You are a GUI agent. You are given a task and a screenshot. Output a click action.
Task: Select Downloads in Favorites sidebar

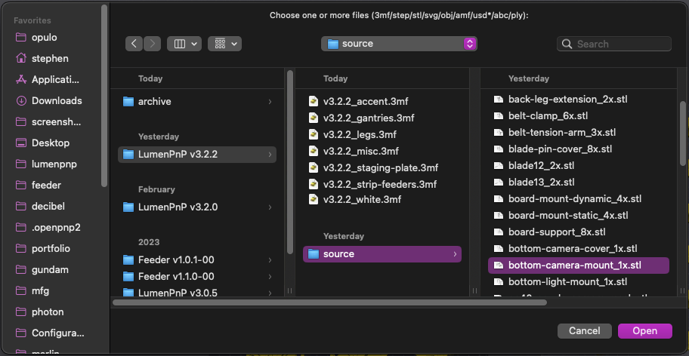(x=56, y=100)
